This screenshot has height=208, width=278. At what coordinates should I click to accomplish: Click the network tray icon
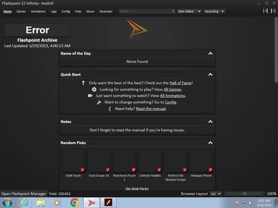click(x=244, y=203)
